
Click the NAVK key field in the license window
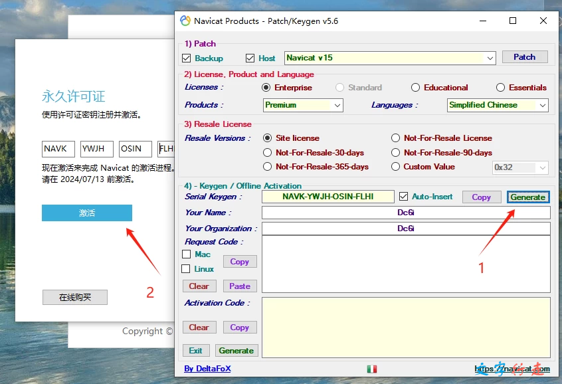point(58,149)
